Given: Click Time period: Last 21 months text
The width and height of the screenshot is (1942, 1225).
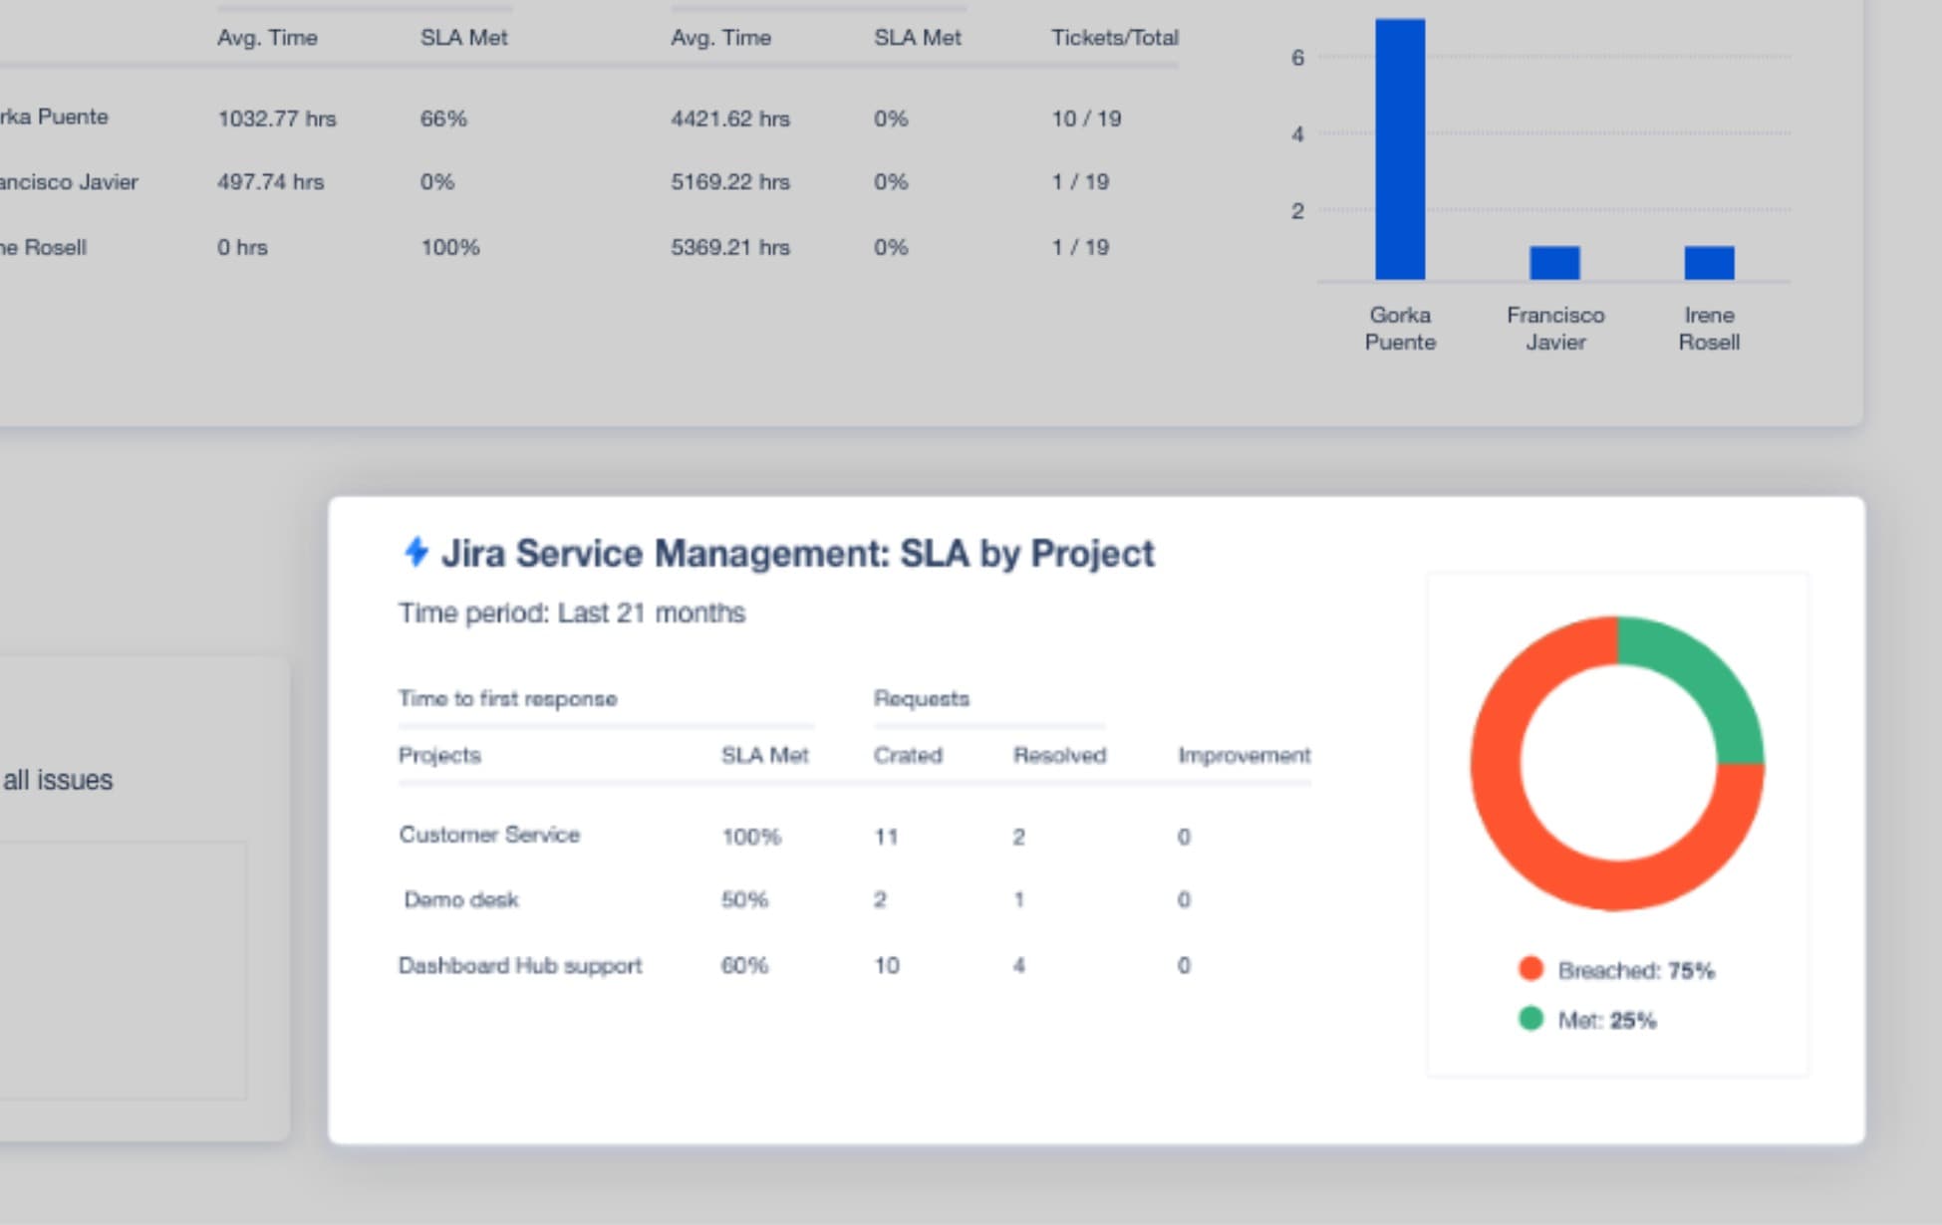Looking at the screenshot, I should [571, 612].
